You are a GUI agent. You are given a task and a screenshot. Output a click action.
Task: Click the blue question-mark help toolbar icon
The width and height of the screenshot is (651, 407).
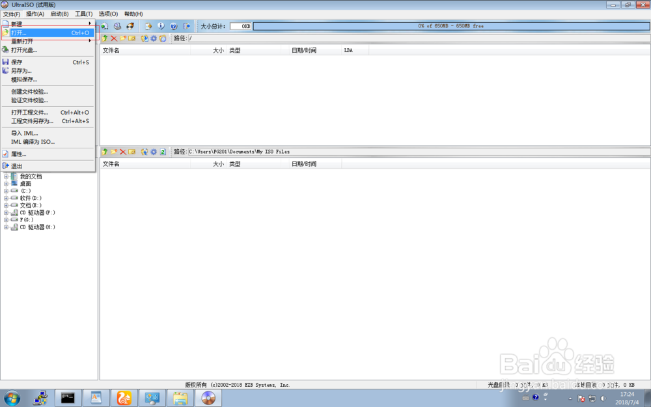174,26
